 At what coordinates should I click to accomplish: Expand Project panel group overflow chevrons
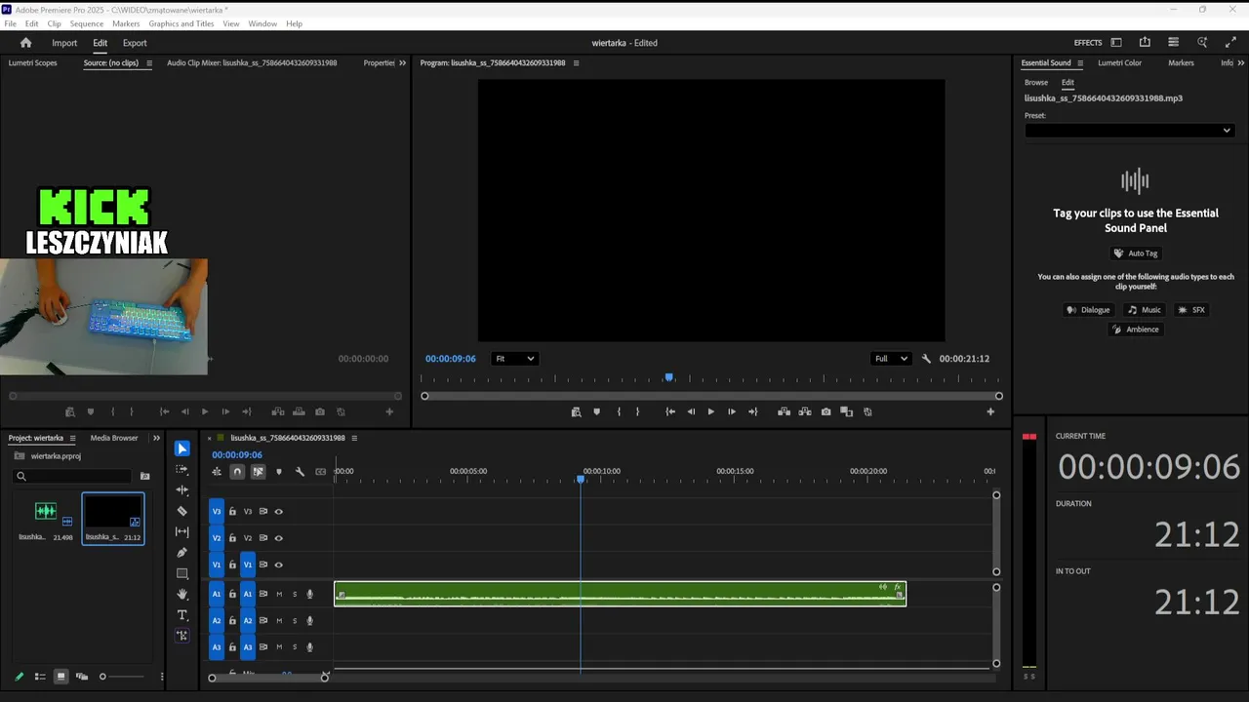click(156, 438)
